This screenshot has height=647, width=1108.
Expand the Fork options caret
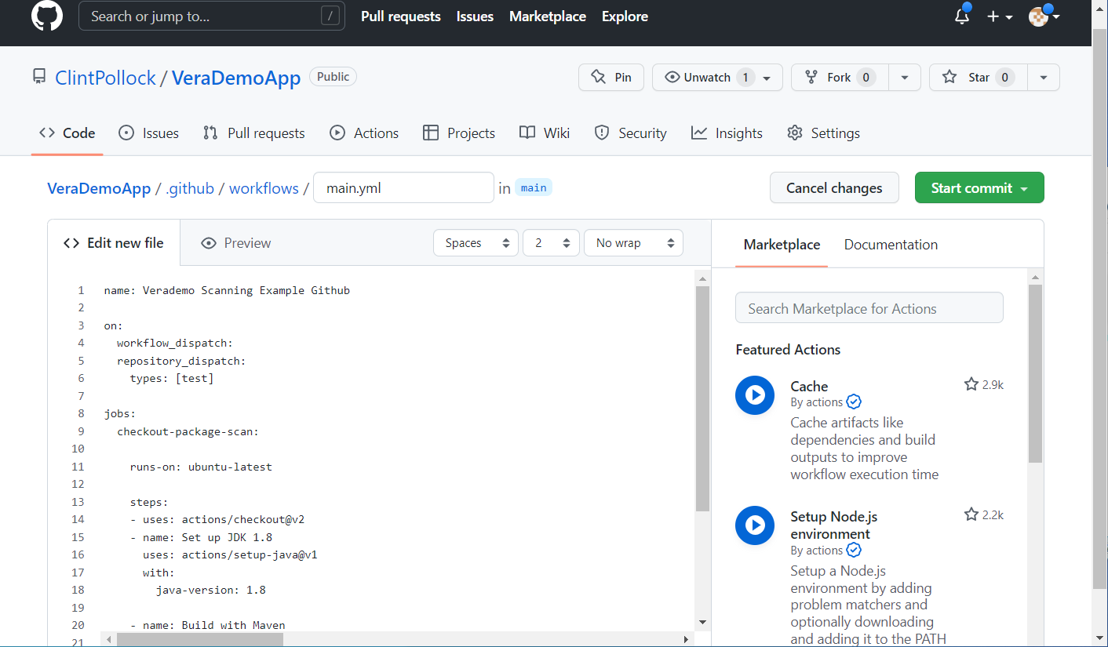pyautogui.click(x=905, y=77)
